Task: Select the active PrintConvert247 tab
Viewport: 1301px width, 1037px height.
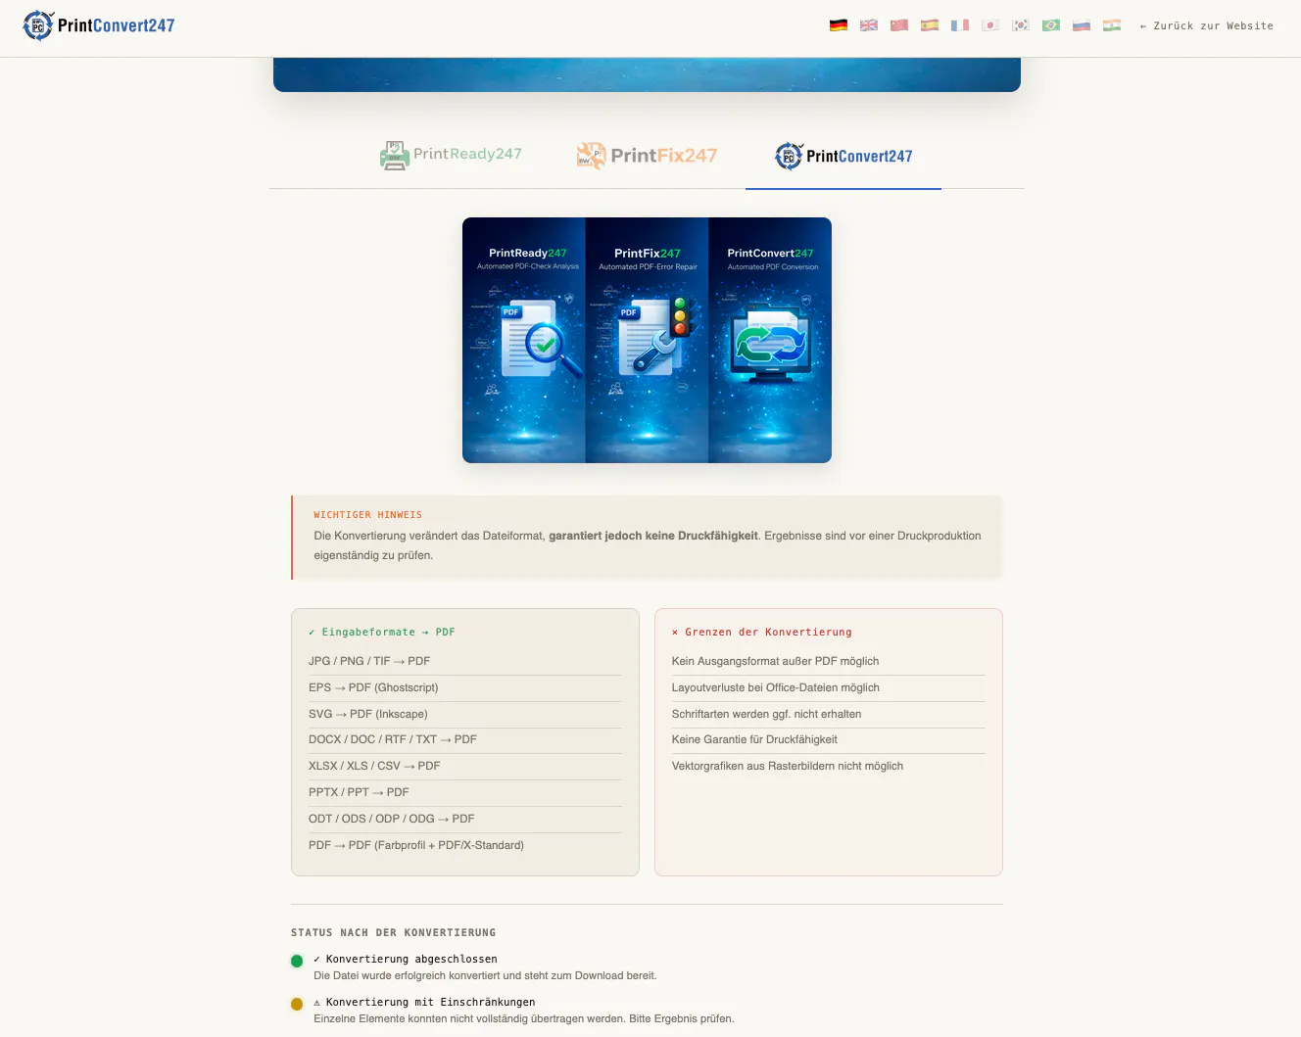Action: (x=843, y=156)
